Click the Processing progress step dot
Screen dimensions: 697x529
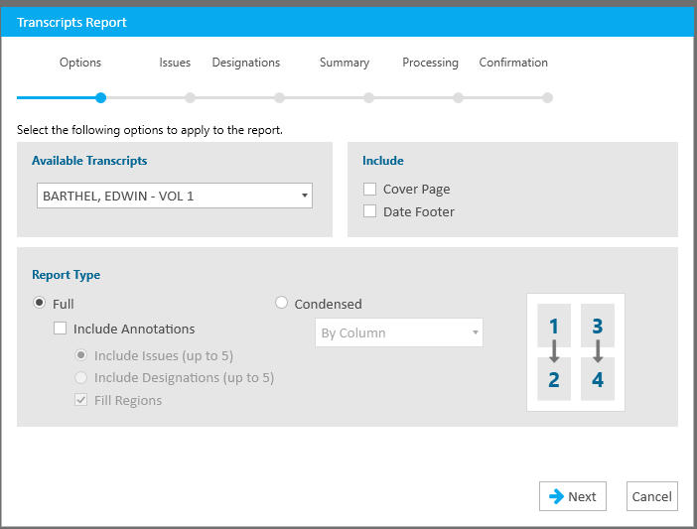coord(459,97)
